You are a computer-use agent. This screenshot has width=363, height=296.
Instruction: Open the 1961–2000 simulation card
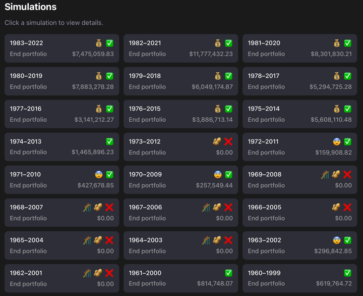click(180, 278)
